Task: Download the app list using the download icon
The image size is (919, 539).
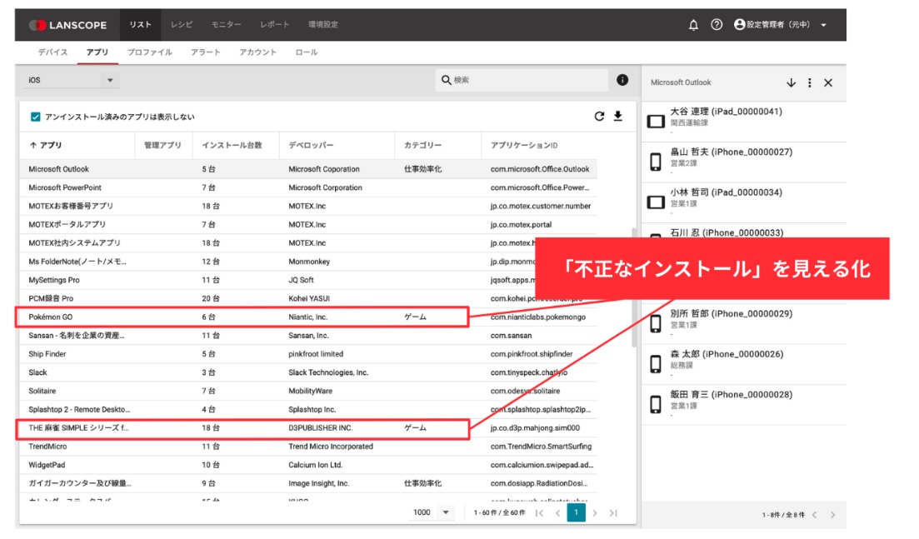Action: point(618,117)
